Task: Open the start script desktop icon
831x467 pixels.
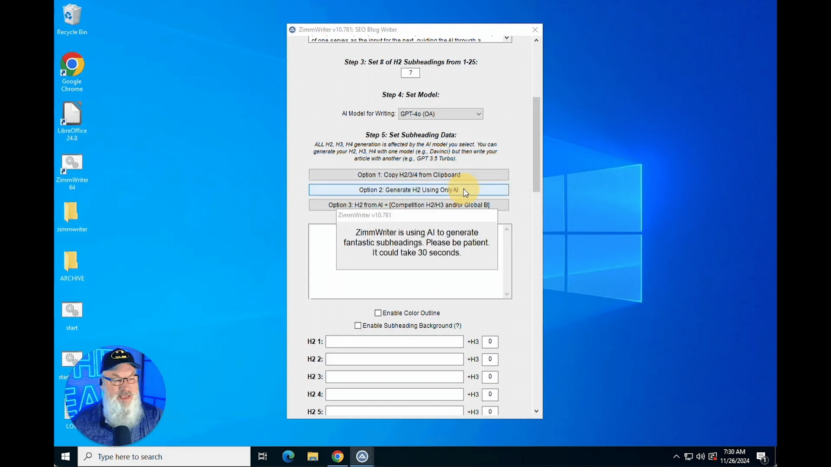Action: (x=72, y=316)
